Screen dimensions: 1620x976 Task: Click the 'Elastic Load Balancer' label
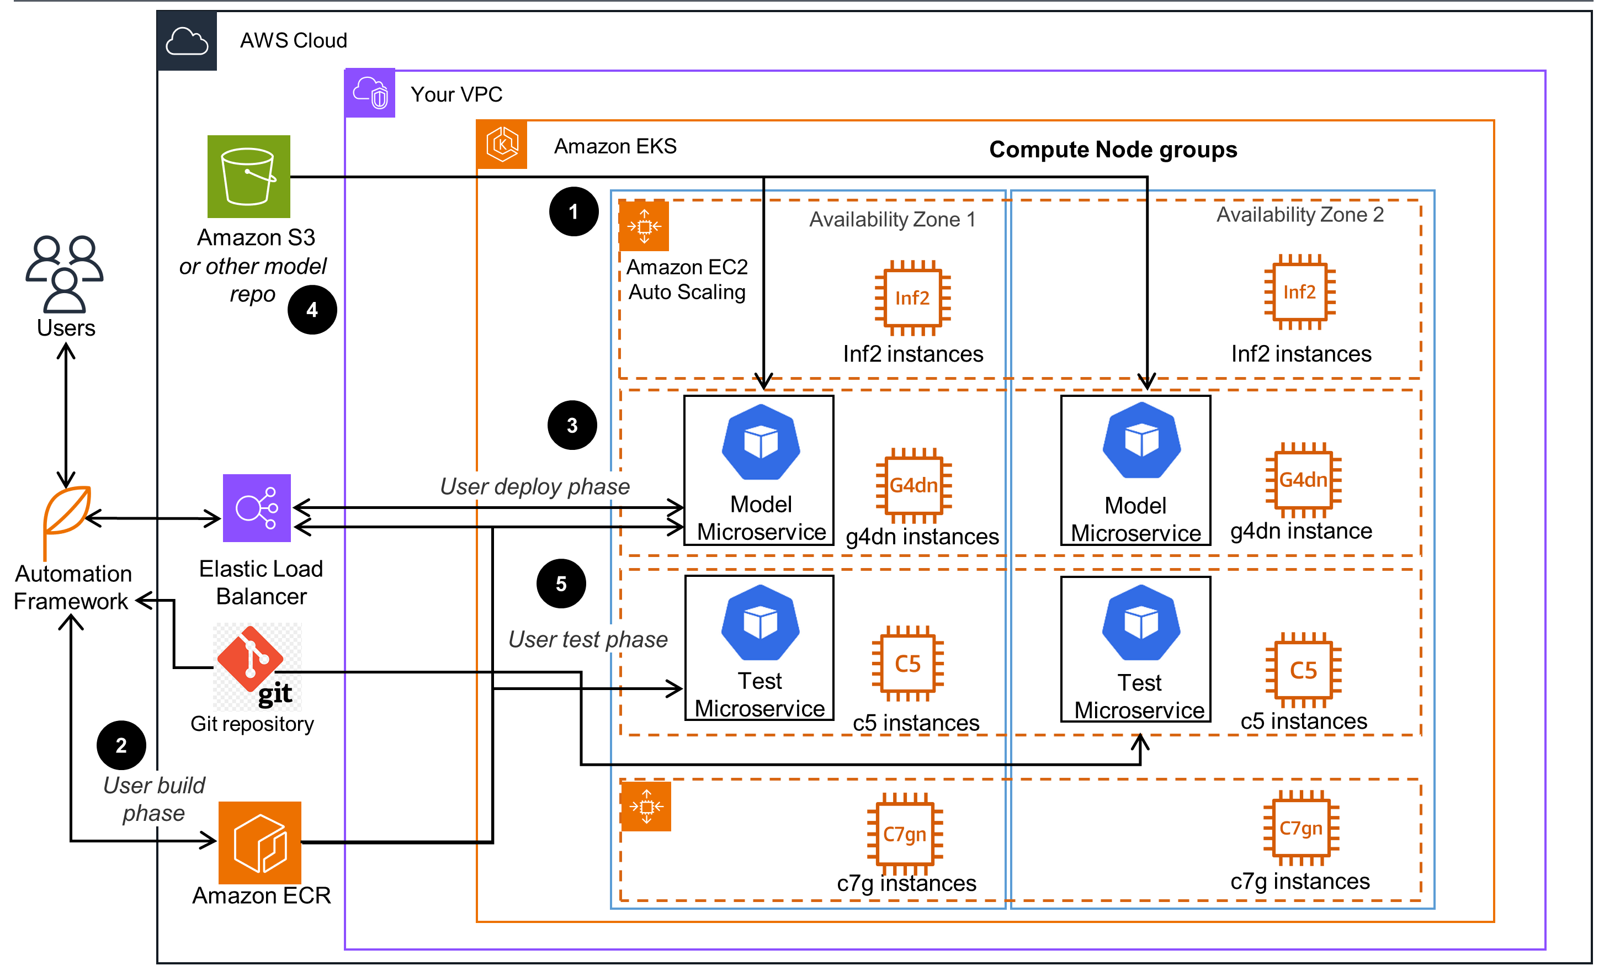click(262, 583)
